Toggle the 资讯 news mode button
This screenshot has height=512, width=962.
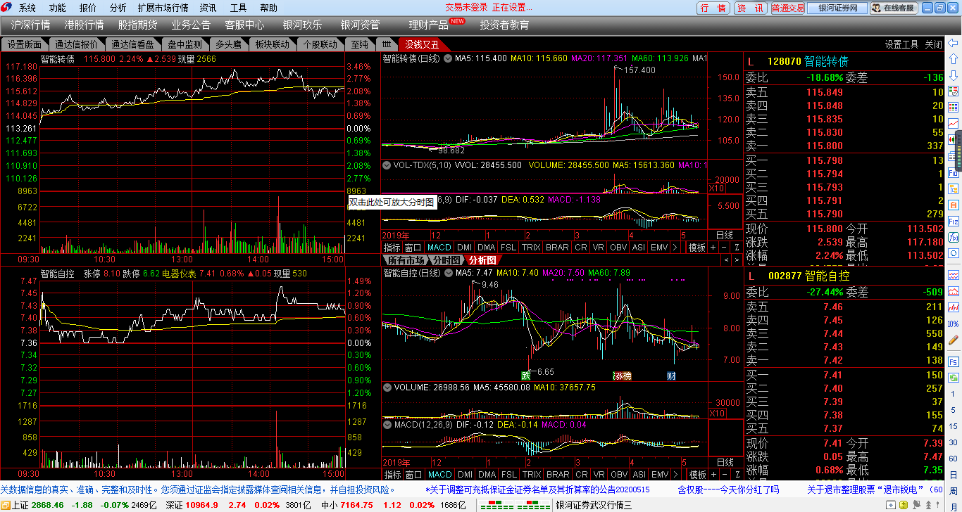coord(751,8)
